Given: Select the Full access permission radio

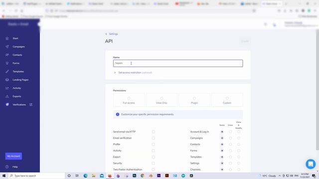Looking at the screenshot, I should [129, 98].
